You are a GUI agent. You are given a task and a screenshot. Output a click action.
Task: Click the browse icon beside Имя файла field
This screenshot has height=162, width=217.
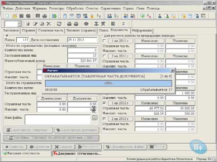tap(94, 118)
